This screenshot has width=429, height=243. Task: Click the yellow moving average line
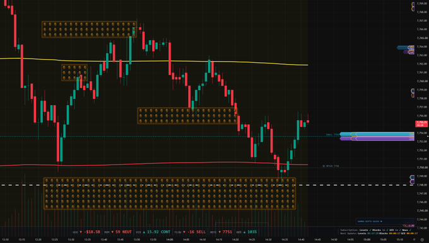pos(153,61)
